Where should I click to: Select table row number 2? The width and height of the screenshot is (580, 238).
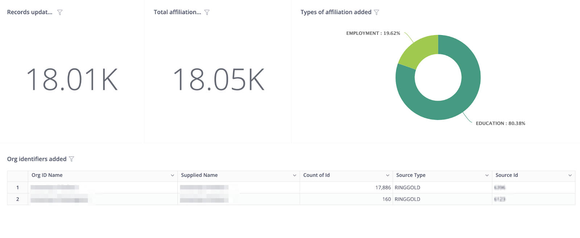(x=17, y=199)
